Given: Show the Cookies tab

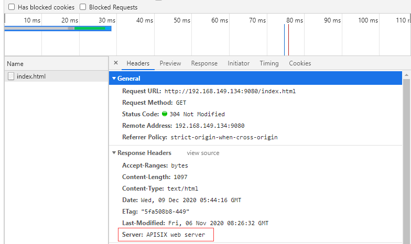Looking at the screenshot, I should (x=300, y=63).
